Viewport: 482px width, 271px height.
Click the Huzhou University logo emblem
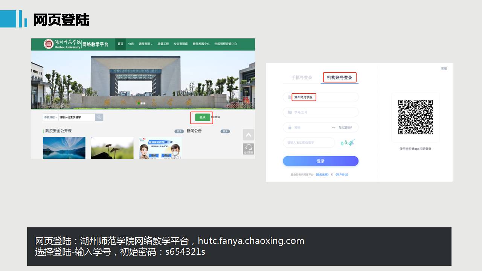[49, 44]
